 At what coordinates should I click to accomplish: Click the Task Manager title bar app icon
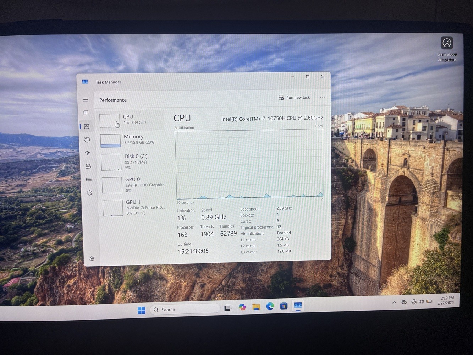pos(85,82)
